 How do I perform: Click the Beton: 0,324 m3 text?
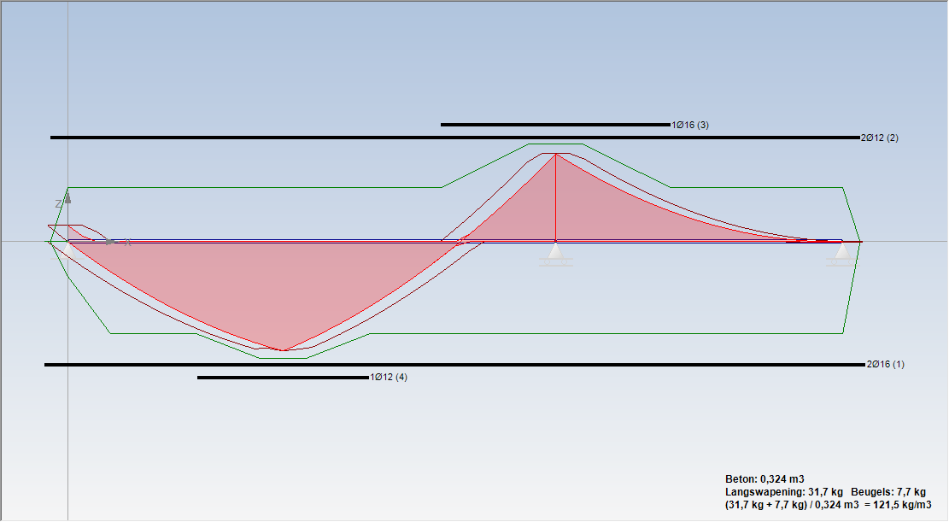tap(764, 479)
